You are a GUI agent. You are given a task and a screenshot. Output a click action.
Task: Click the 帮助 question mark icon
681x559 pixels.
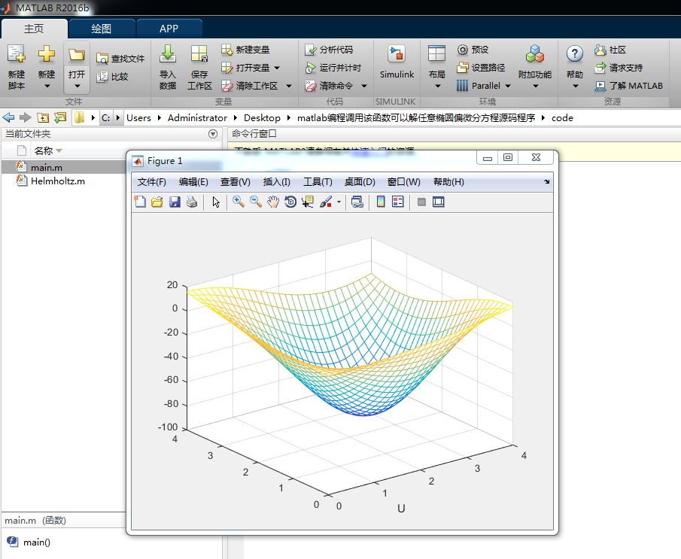pos(575,54)
